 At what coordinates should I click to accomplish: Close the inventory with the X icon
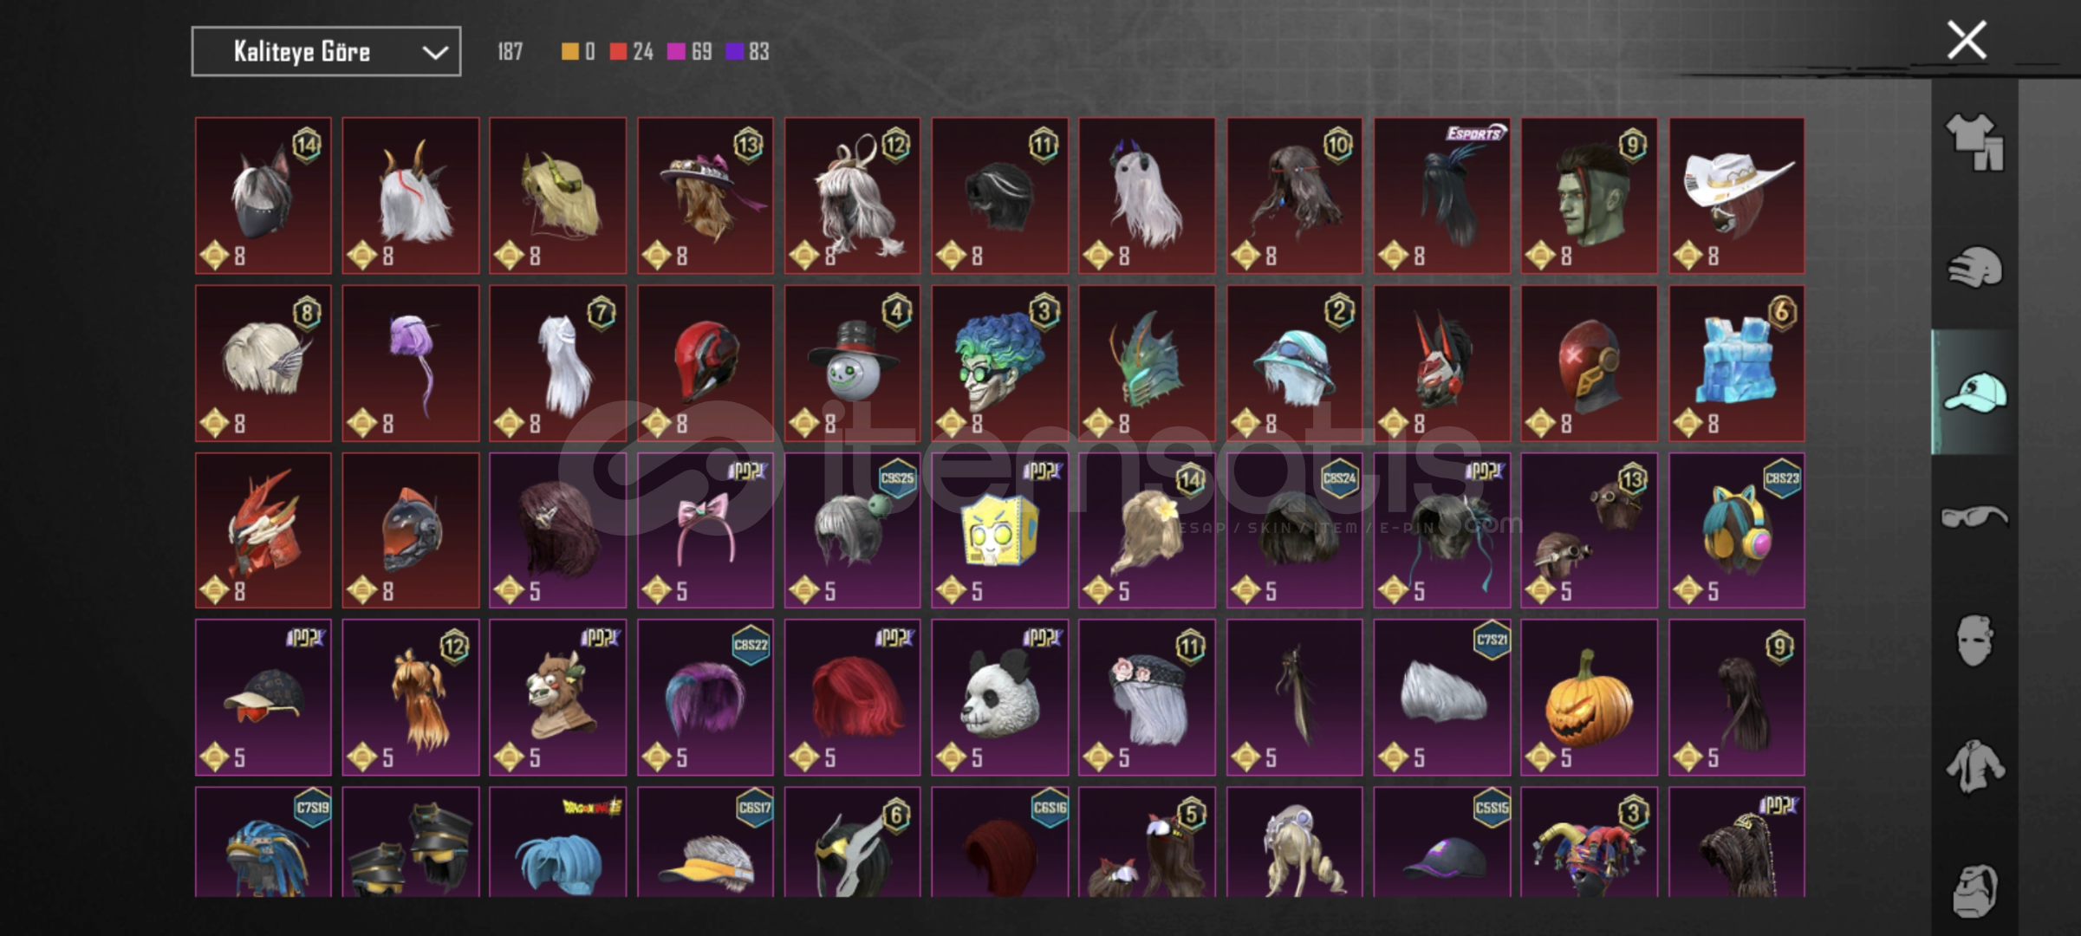coord(1967,41)
